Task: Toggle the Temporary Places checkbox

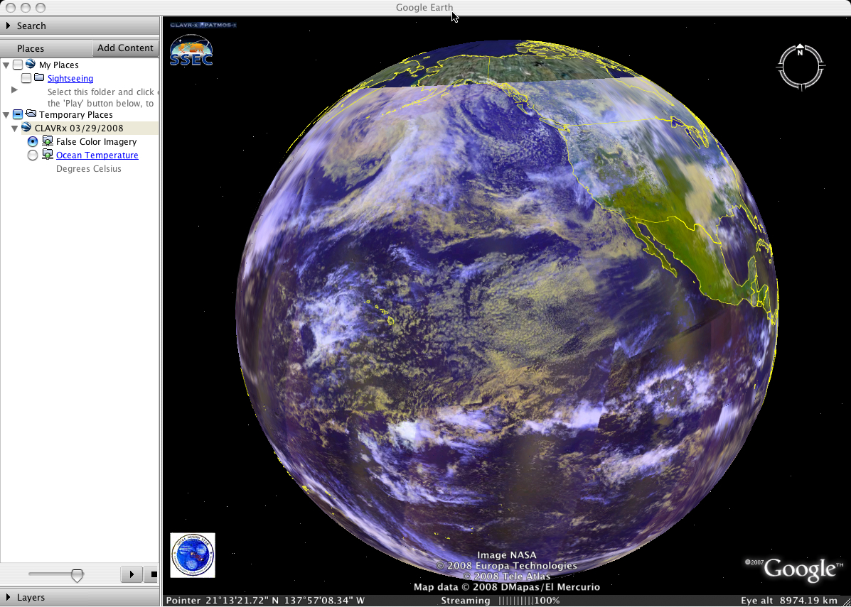Action: pos(18,114)
